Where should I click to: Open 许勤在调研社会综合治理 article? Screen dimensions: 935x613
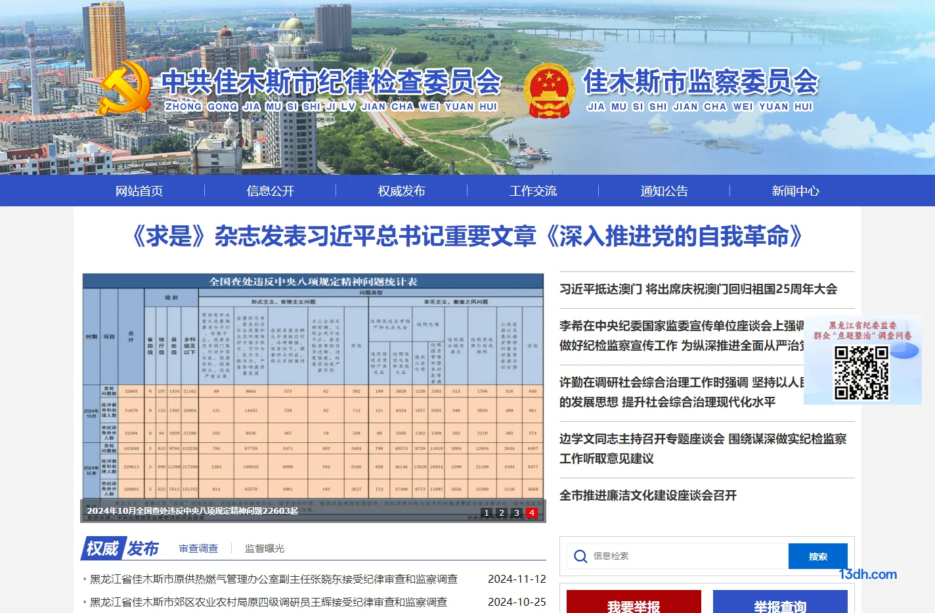(x=682, y=392)
